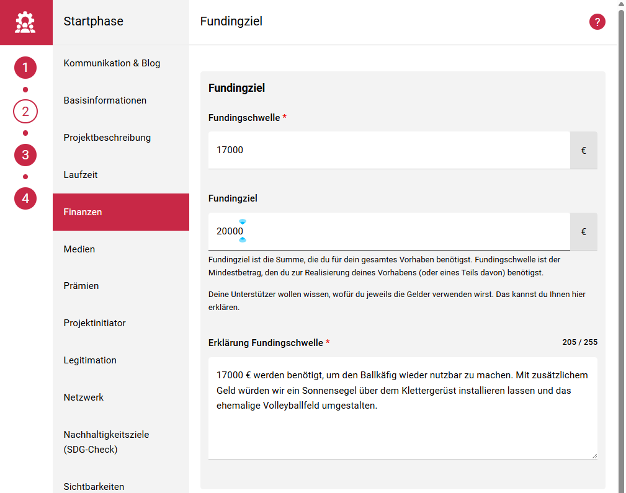
Task: Click the vertical scrollbar on the right edge
Action: [621, 248]
